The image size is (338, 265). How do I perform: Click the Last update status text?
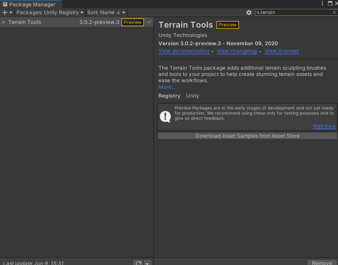33,263
